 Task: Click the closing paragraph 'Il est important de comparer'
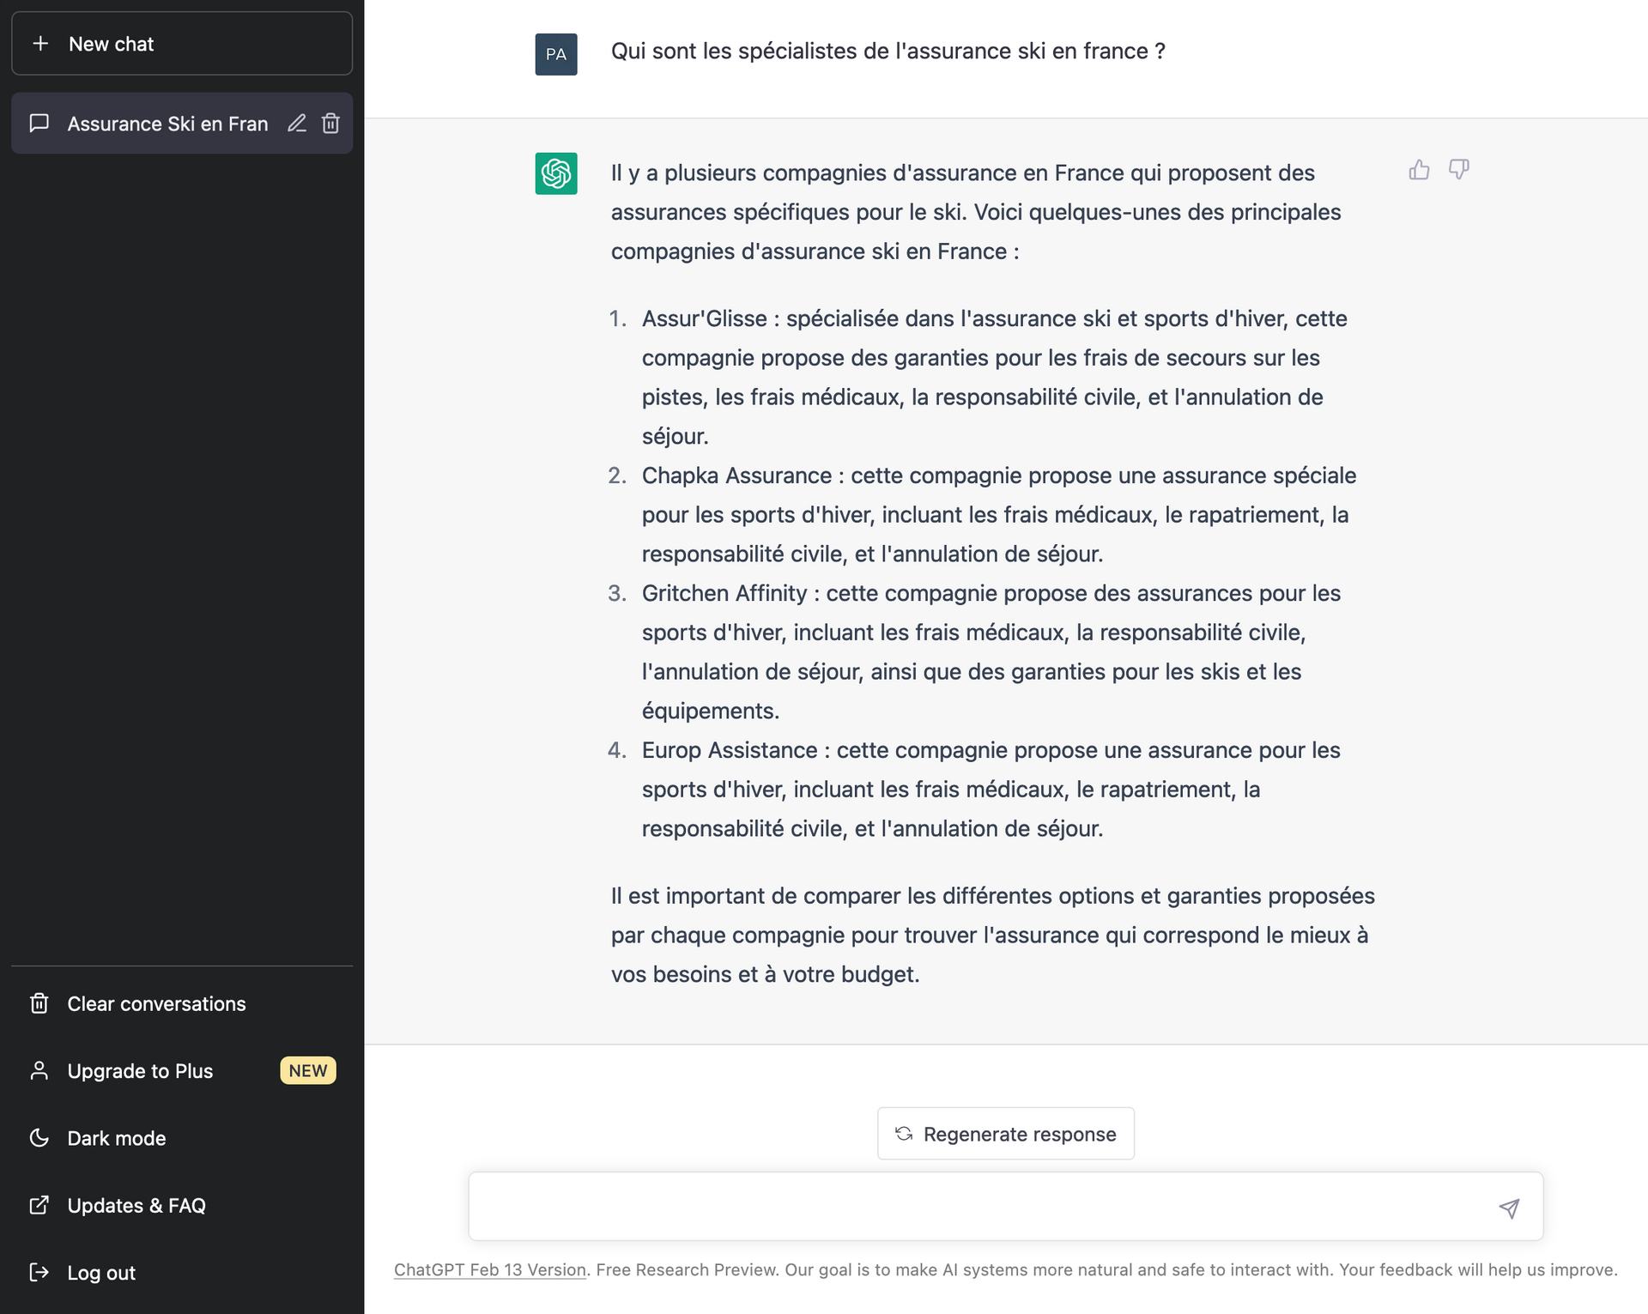pos(993,936)
